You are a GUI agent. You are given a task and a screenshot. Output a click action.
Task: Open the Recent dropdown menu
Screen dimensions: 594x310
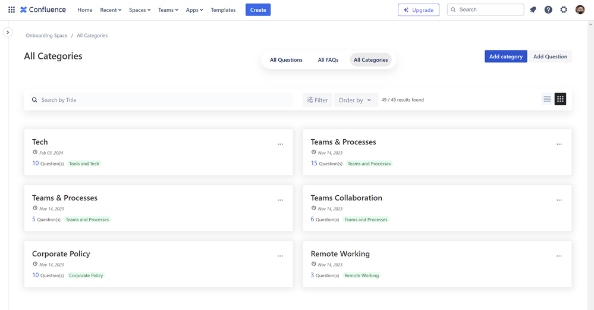[111, 10]
